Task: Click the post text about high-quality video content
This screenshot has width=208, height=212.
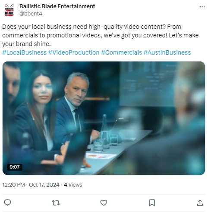Action: 101,35
